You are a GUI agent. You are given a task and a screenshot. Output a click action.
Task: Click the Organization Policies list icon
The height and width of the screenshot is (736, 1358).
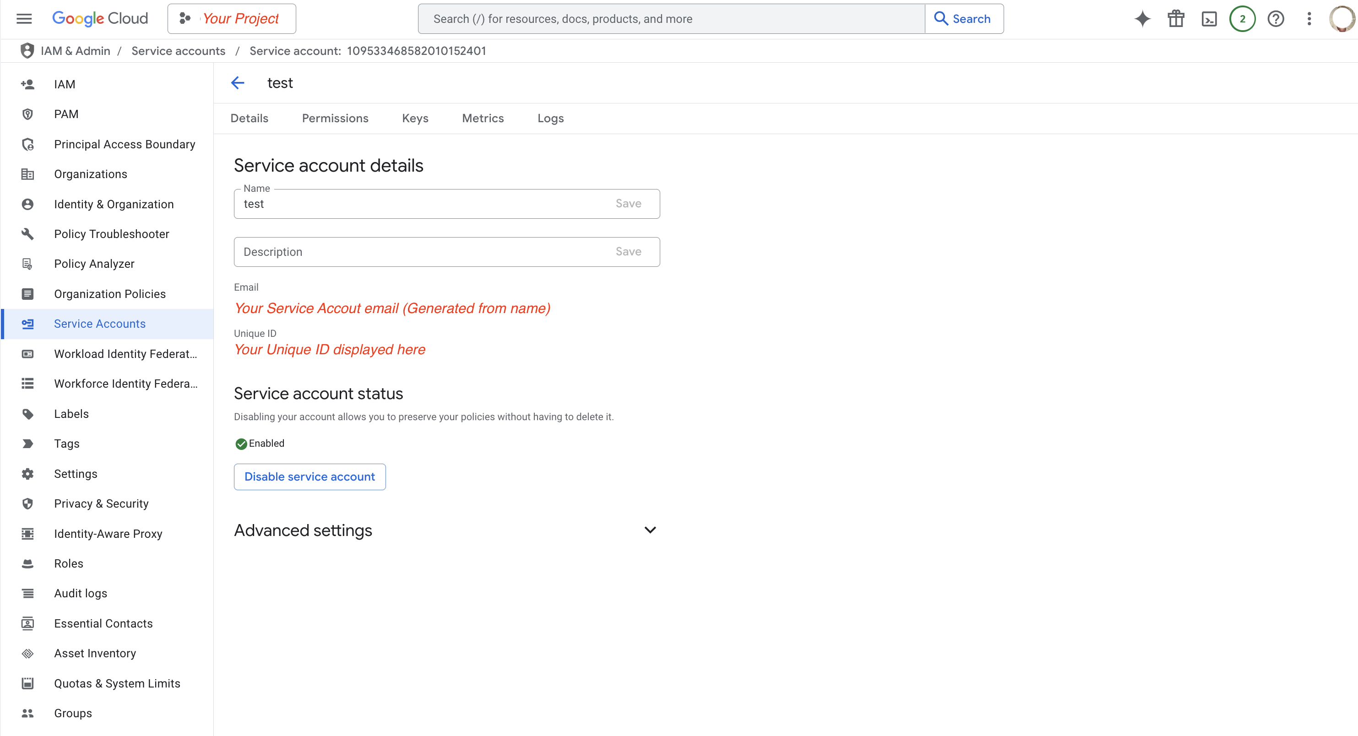(x=27, y=294)
